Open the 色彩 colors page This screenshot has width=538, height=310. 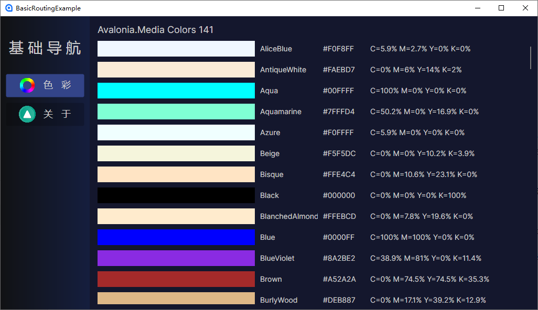45,85
